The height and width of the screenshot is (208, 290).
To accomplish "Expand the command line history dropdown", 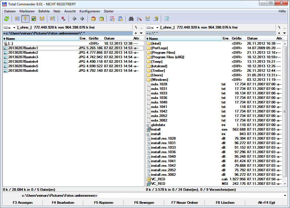I will point(285,196).
